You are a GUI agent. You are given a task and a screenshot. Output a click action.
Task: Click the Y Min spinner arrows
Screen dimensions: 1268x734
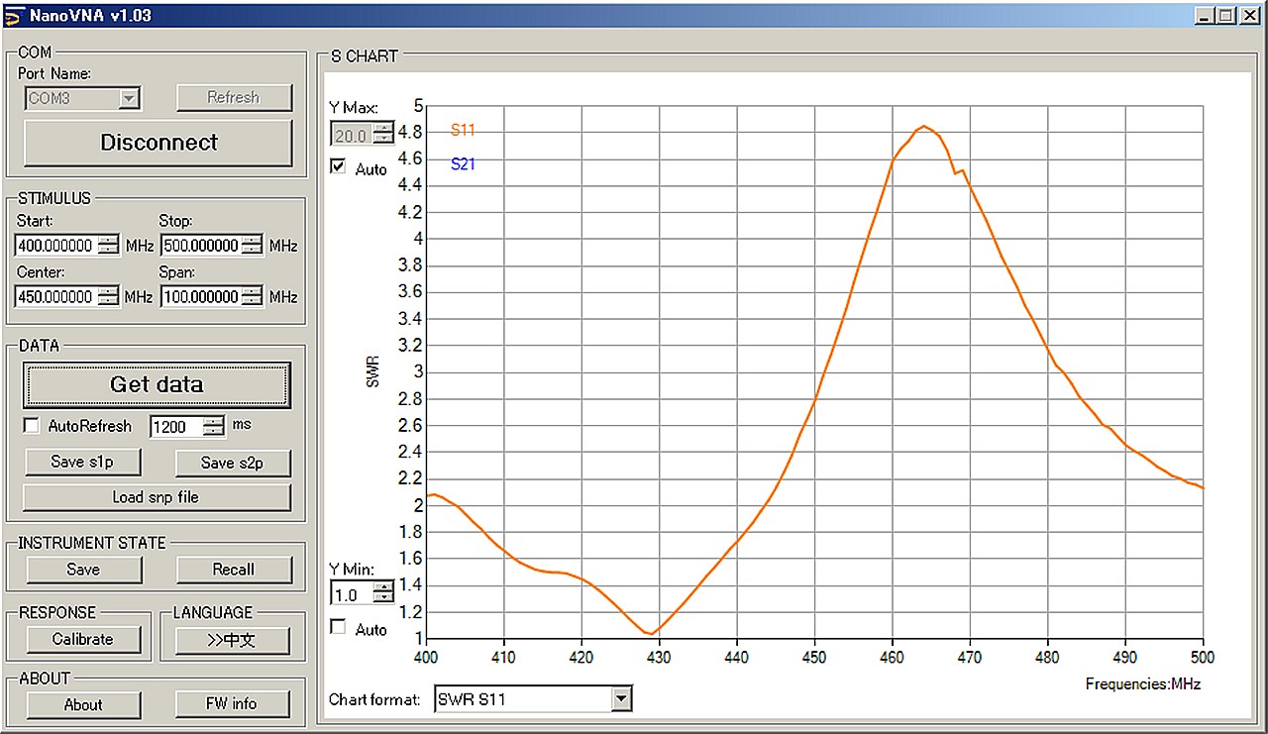pos(383,593)
